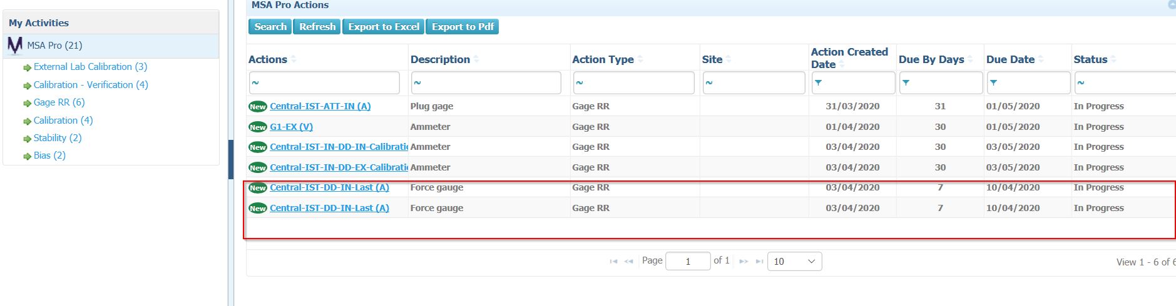Open the rows-per-page dropdown showing 10
This screenshot has width=1176, height=306.
tap(795, 262)
